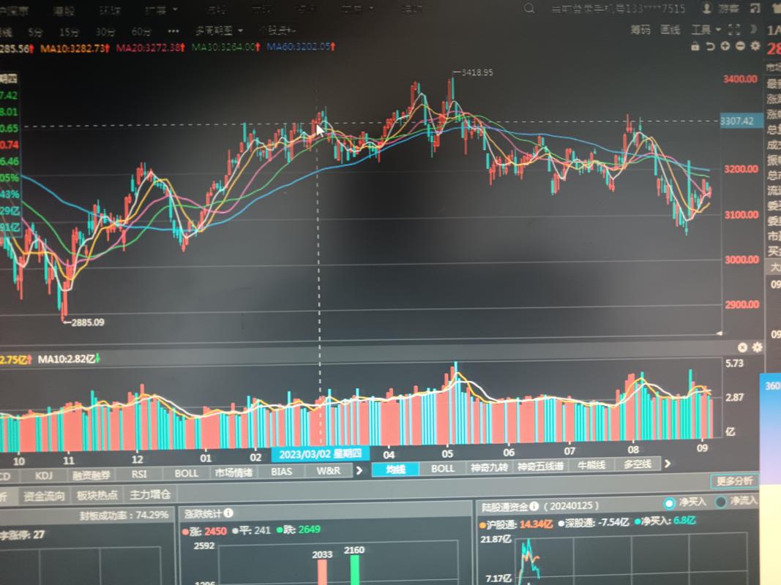Image resolution: width=781 pixels, height=585 pixels.
Task: Click the 更多分析 button
Action: [x=734, y=481]
